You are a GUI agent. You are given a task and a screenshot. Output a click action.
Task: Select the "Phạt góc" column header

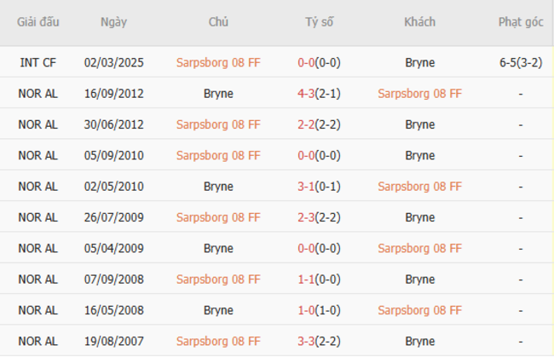pos(520,22)
